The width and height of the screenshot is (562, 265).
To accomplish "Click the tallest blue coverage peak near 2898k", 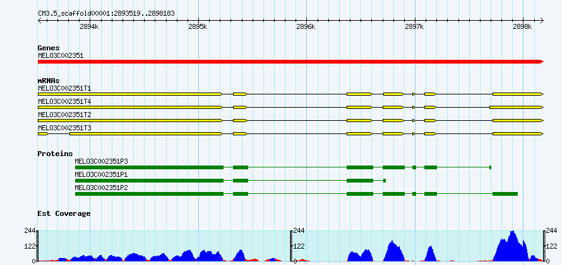I will click(x=513, y=246).
